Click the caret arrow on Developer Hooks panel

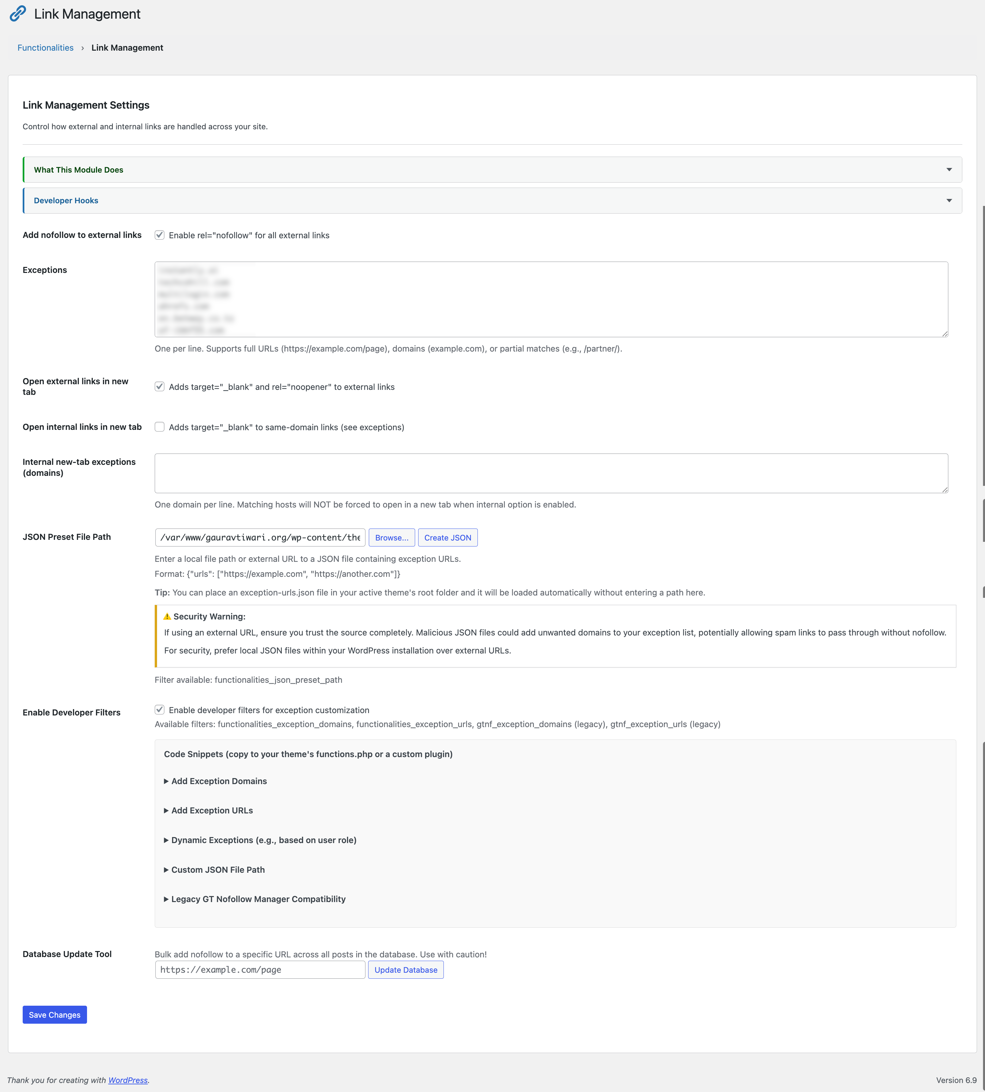949,201
